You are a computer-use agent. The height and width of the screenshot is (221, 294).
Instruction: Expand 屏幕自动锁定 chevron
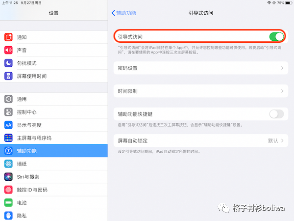(282, 140)
